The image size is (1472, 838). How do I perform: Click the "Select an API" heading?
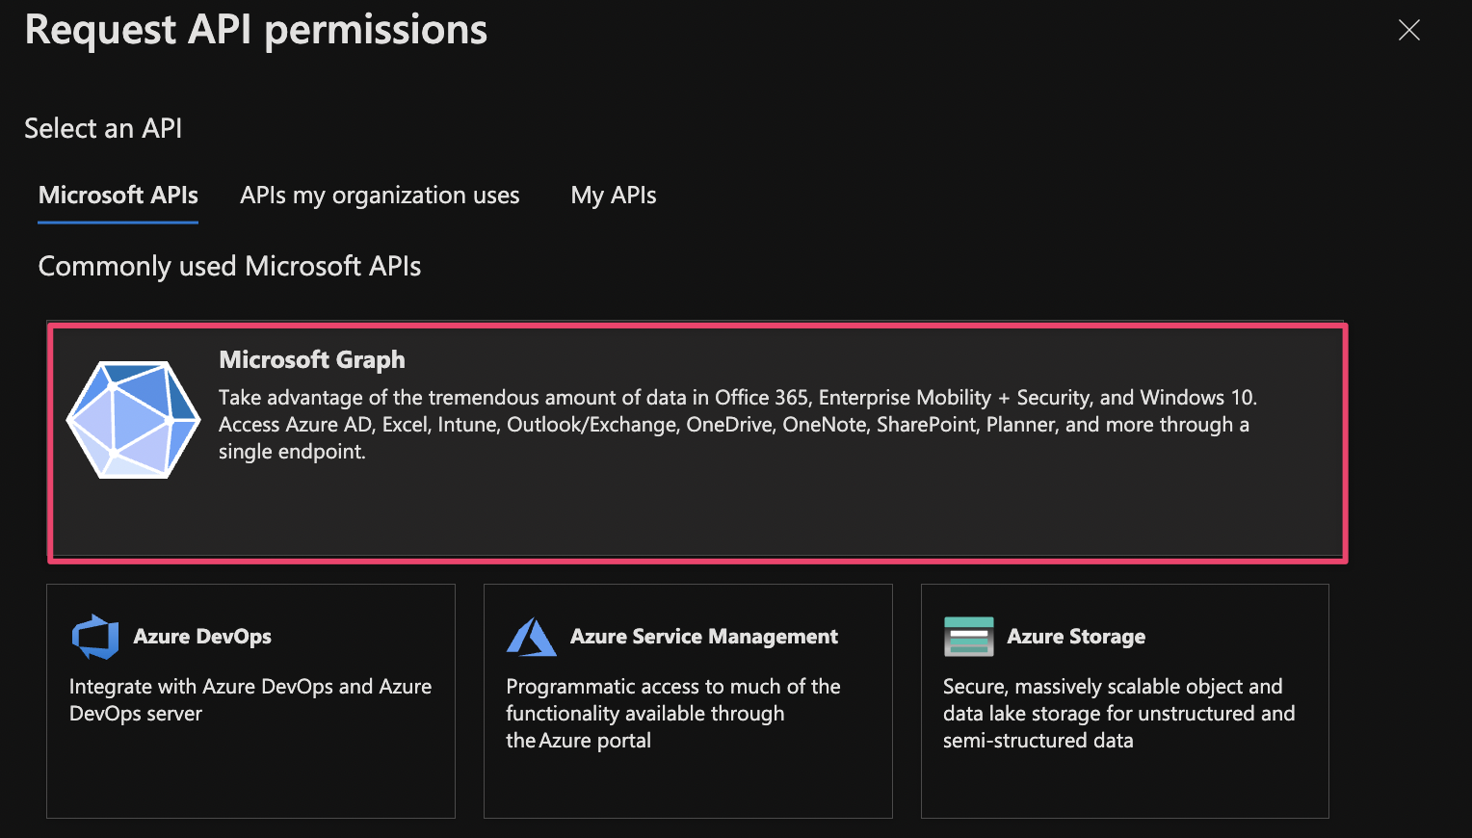(103, 128)
